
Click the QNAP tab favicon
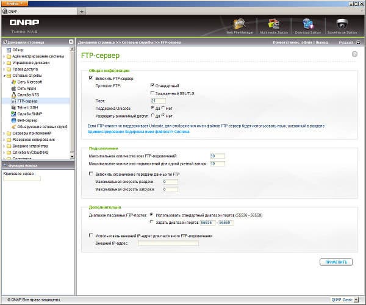coord(5,11)
